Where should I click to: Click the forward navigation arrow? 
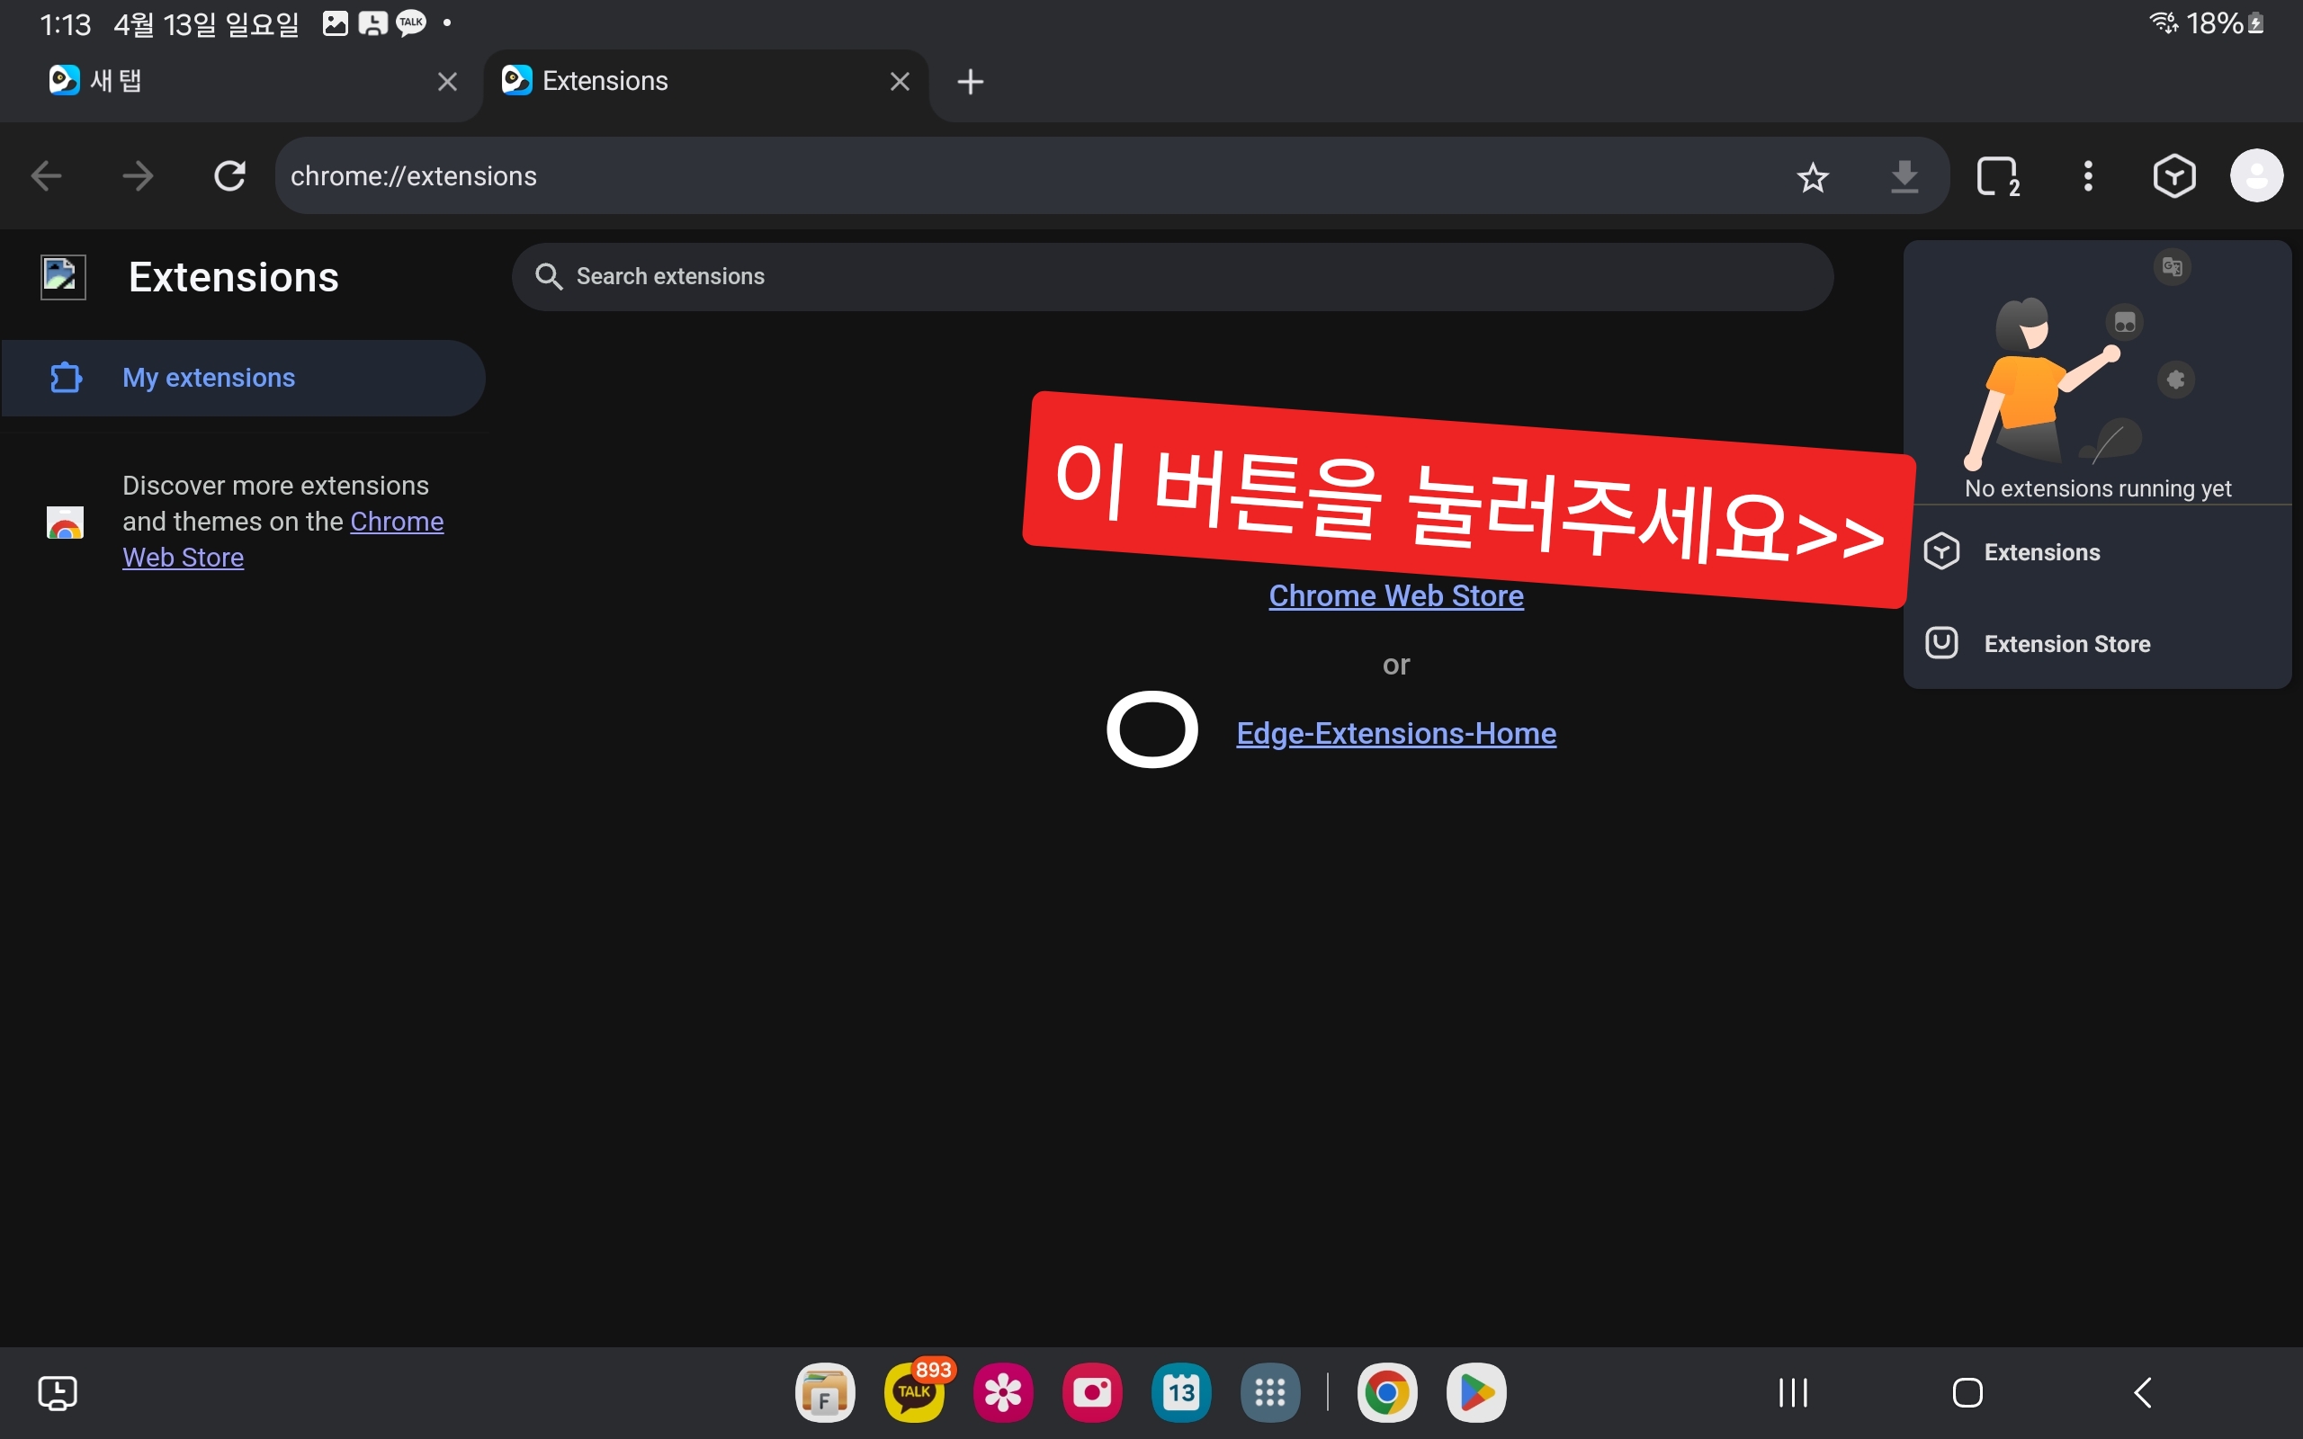coord(138,176)
